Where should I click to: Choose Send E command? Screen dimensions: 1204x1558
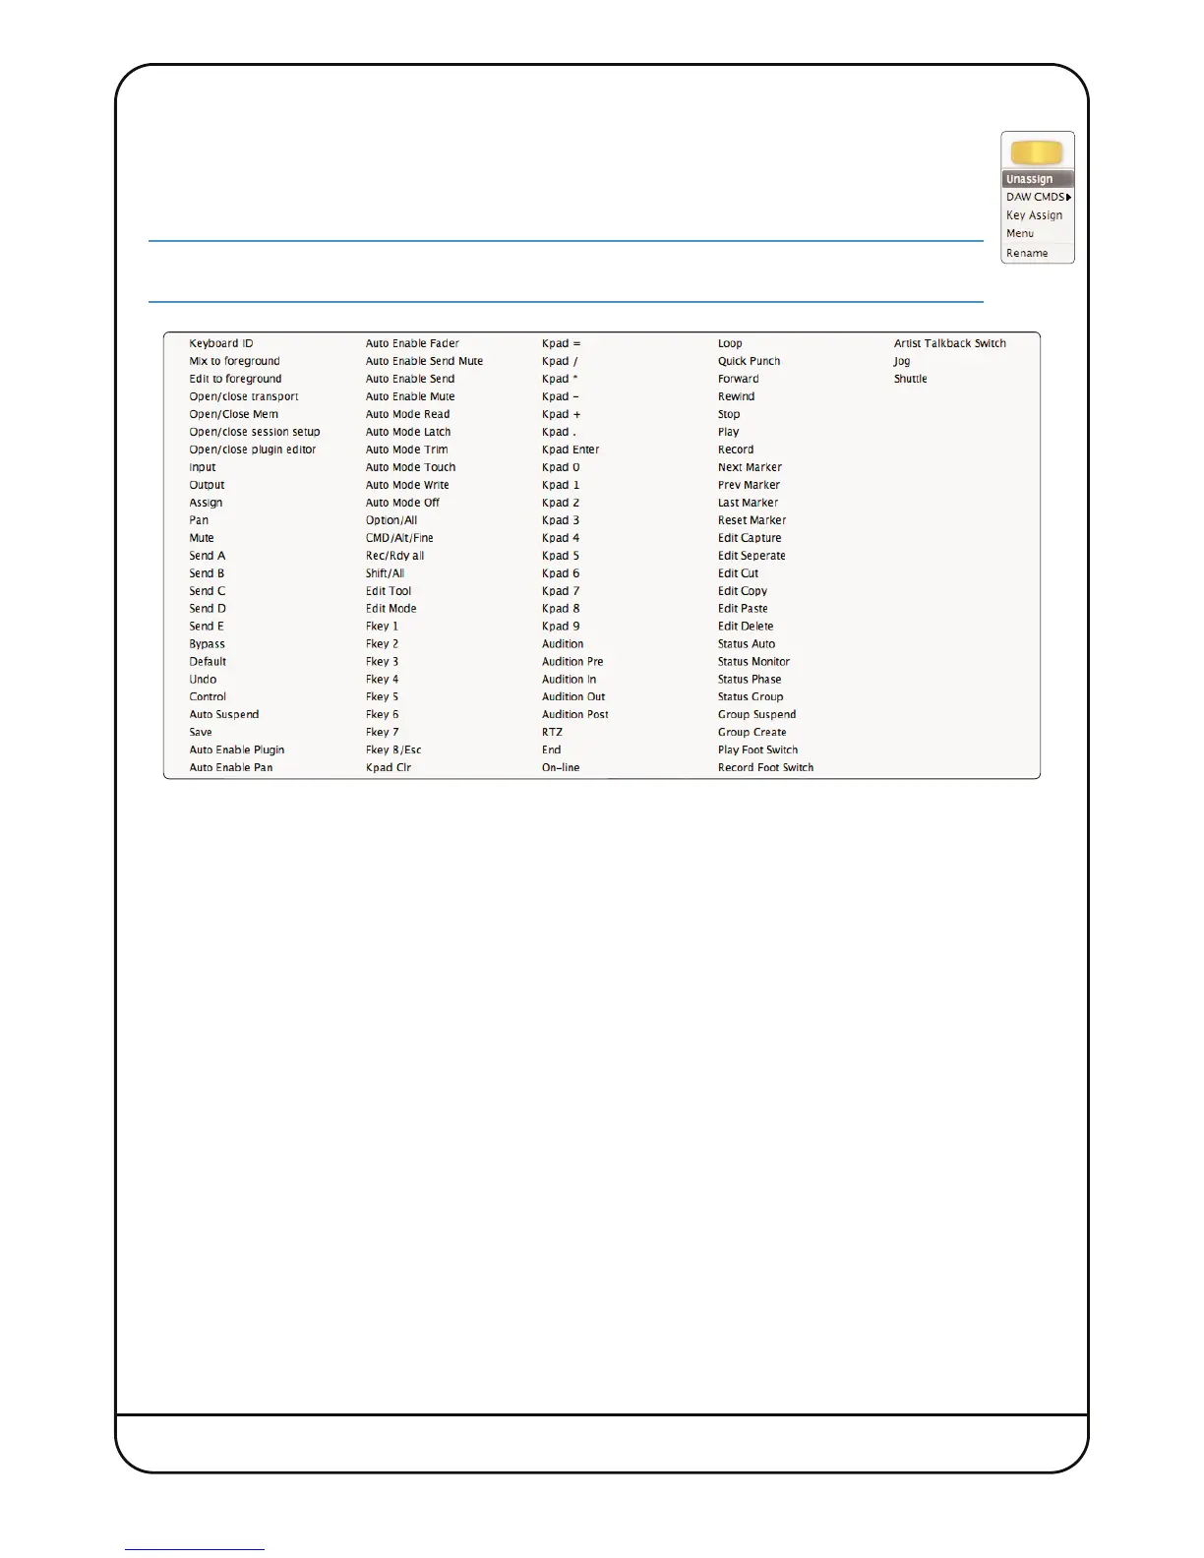[x=207, y=626]
